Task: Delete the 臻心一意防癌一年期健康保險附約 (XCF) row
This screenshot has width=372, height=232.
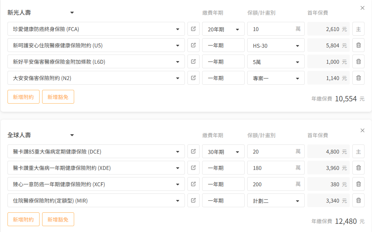Action: 358,184
